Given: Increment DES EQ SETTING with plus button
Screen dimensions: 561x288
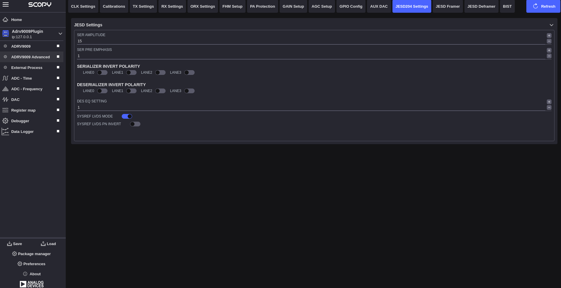Looking at the screenshot, I should pyautogui.click(x=549, y=102).
